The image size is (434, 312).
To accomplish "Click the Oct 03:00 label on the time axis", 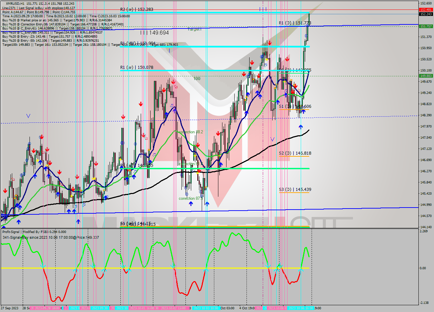I will (x=226, y=310).
